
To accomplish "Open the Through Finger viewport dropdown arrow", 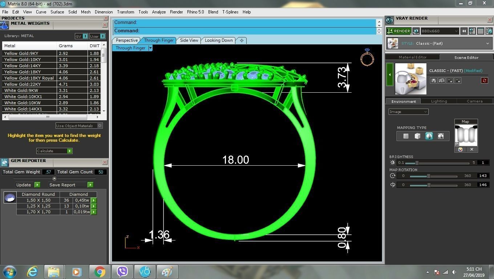I will coord(150,48).
